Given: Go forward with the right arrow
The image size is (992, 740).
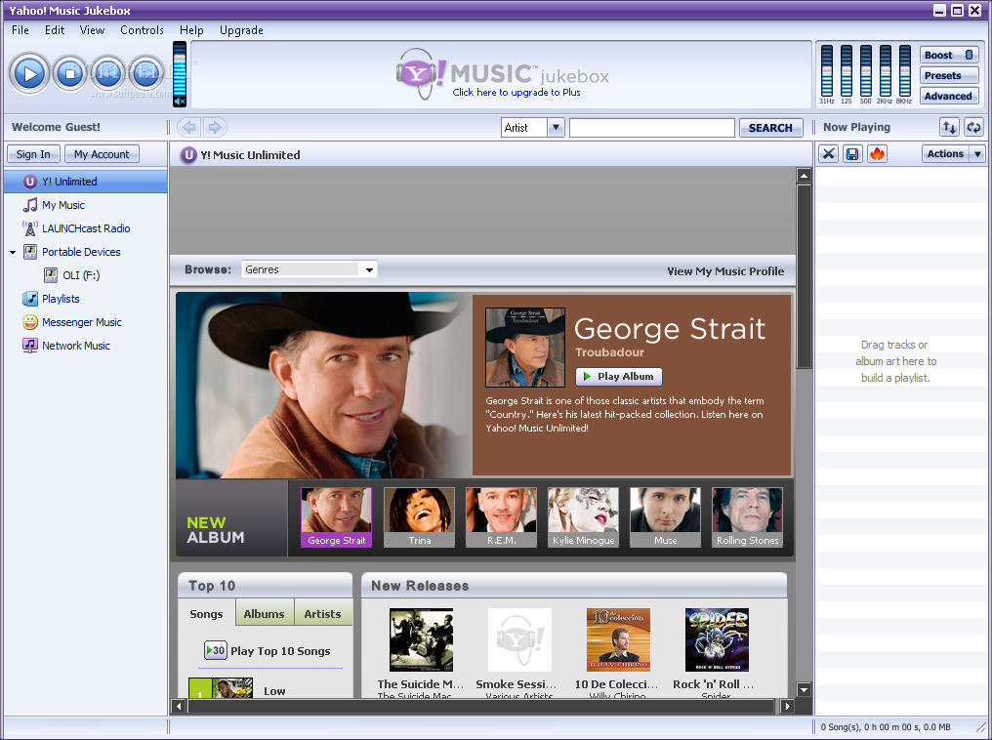Looking at the screenshot, I should pyautogui.click(x=215, y=127).
